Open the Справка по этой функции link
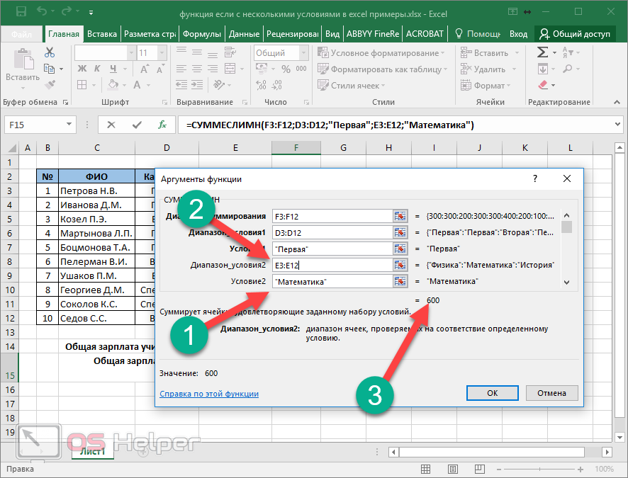Image resolution: width=628 pixels, height=478 pixels. (x=209, y=394)
